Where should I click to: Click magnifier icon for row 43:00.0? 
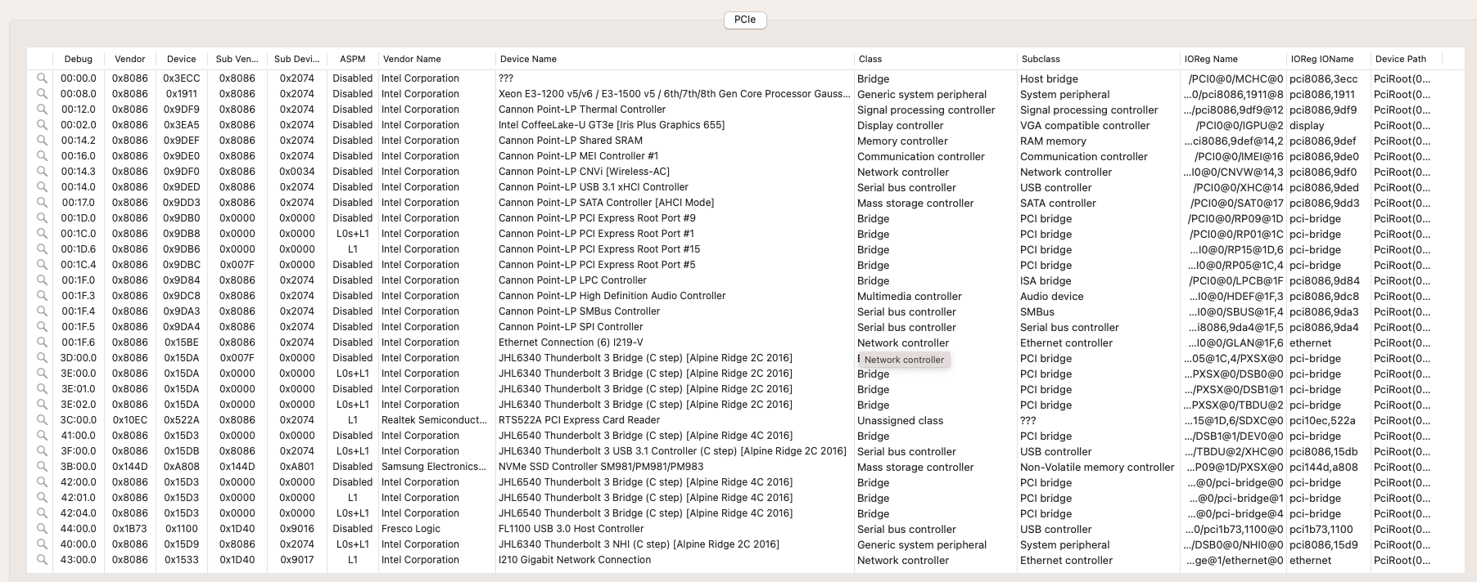(42, 560)
